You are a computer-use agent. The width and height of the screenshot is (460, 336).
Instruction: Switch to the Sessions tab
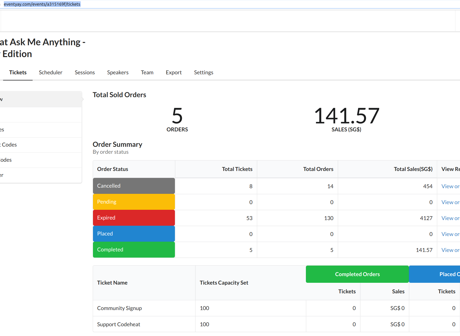pyautogui.click(x=85, y=72)
